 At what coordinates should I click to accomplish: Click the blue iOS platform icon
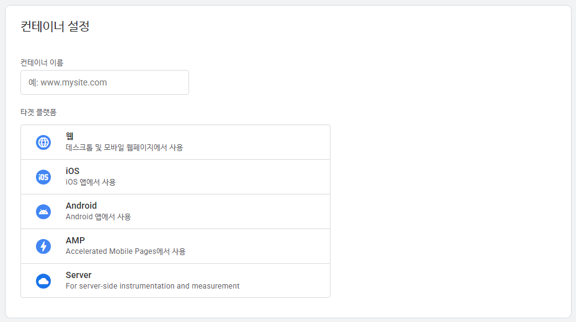(43, 177)
